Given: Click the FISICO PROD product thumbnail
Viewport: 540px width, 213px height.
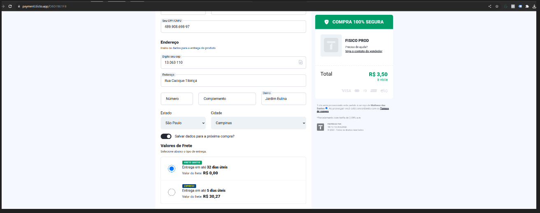Looking at the screenshot, I should coord(331,45).
